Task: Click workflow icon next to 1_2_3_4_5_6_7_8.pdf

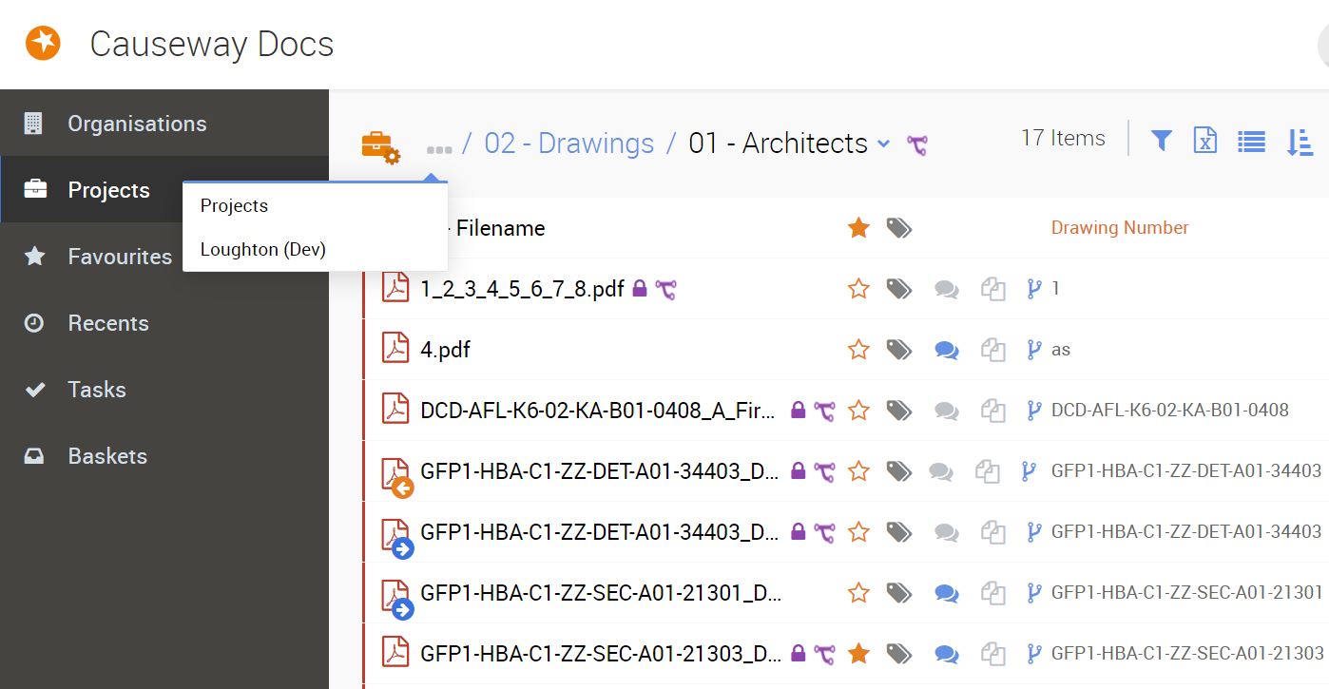Action: point(664,289)
